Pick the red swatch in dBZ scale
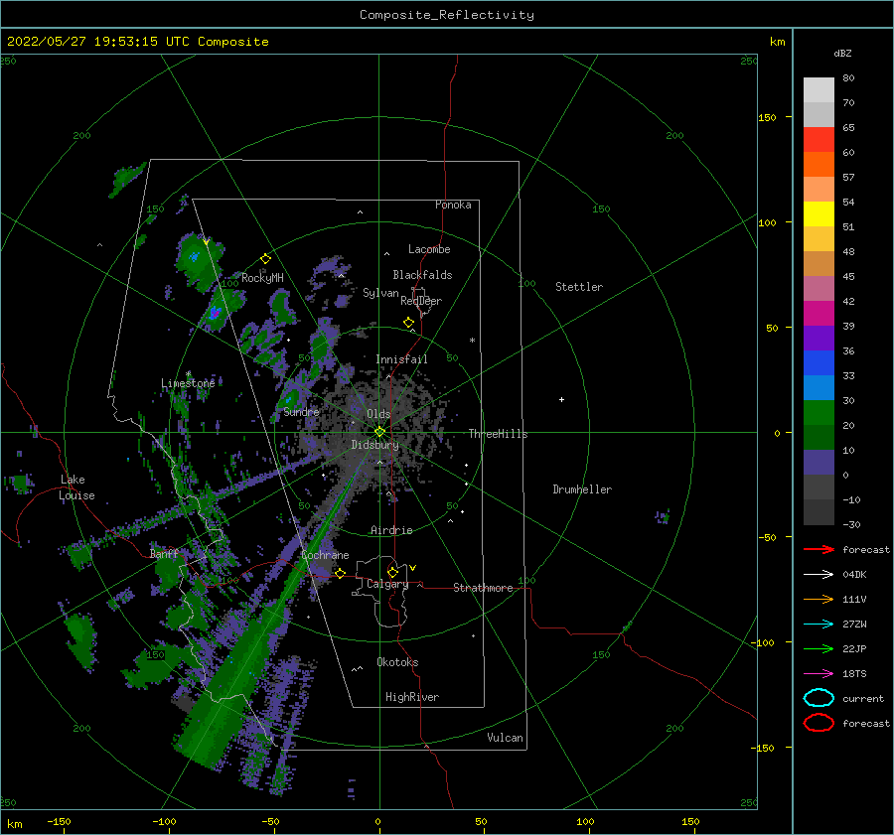Image resolution: width=894 pixels, height=835 pixels. pyautogui.click(x=819, y=140)
